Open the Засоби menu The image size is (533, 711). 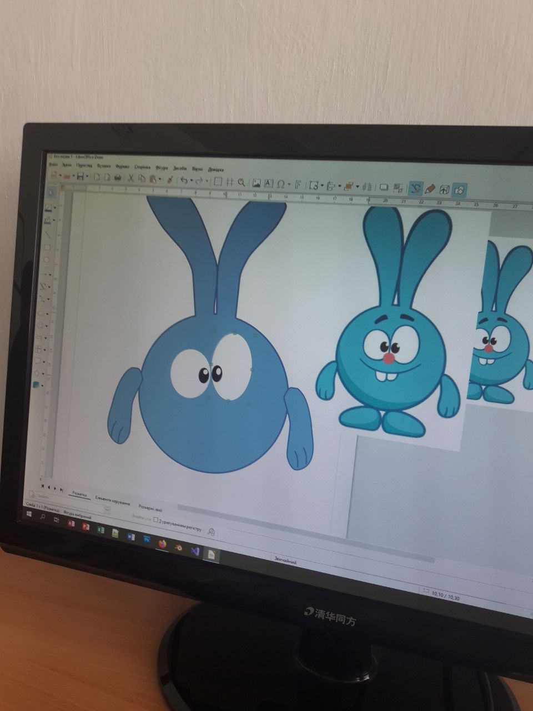[180, 168]
